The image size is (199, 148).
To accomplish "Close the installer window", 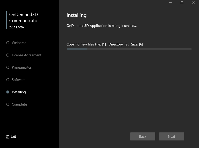I will click(193, 3).
